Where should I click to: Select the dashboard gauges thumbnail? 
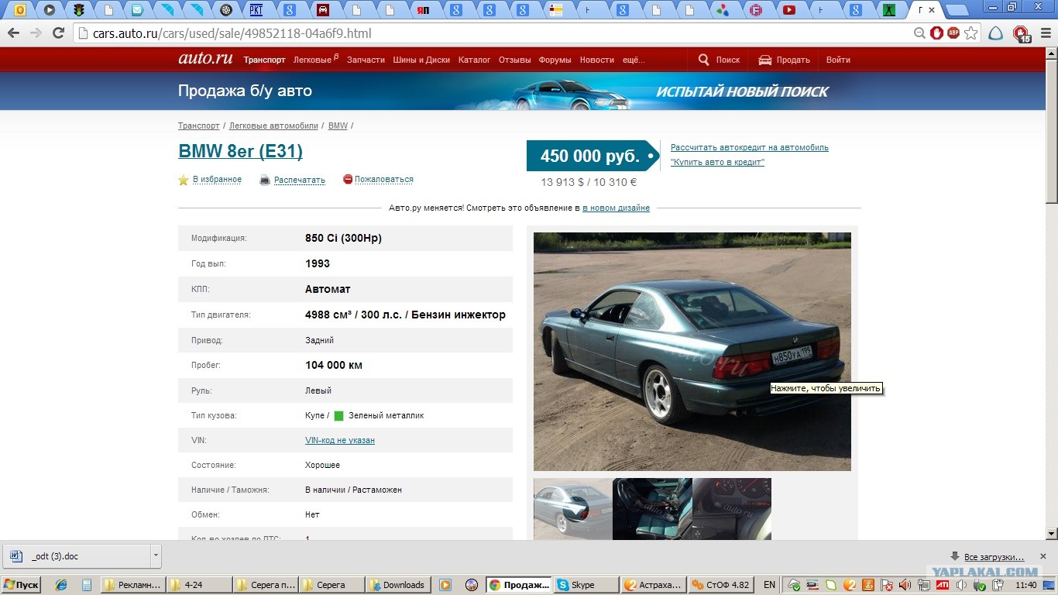click(x=732, y=509)
